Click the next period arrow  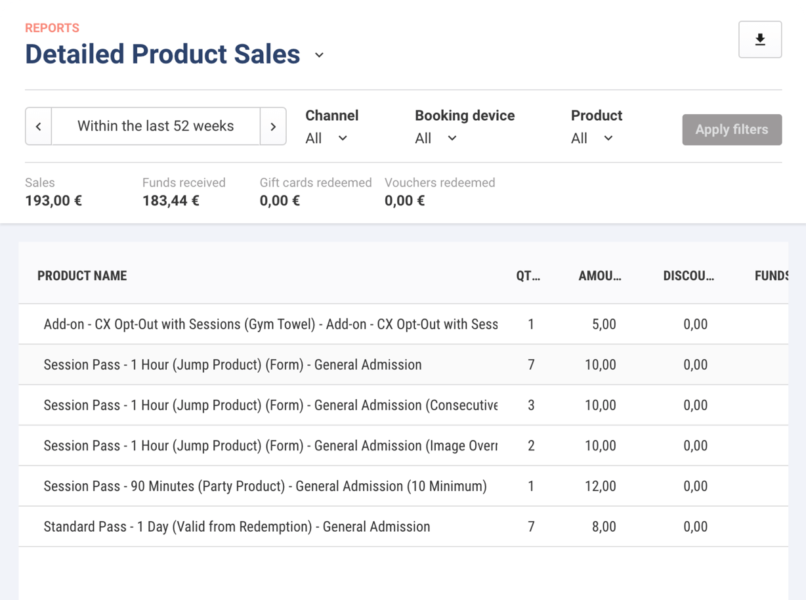[x=273, y=126]
